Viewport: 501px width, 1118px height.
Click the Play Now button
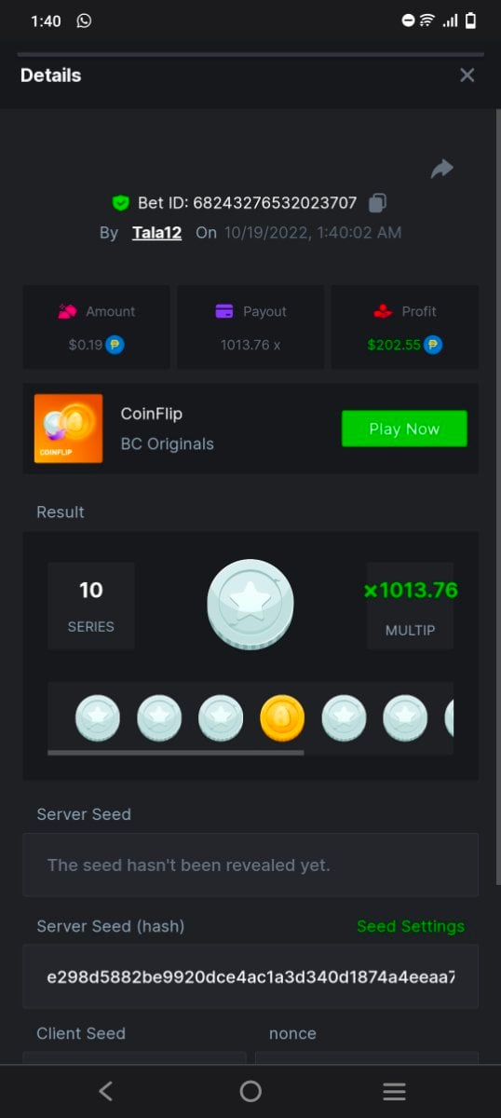[x=404, y=429]
